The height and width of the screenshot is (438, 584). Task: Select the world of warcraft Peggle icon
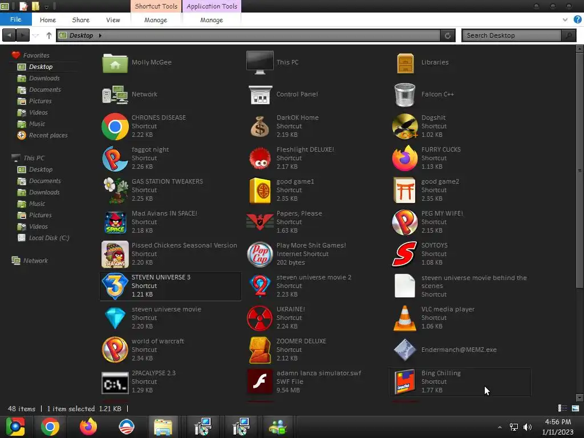point(115,350)
